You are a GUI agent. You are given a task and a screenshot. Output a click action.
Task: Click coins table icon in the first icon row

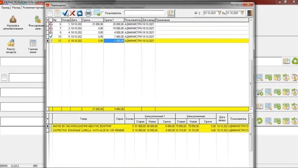[277, 77]
